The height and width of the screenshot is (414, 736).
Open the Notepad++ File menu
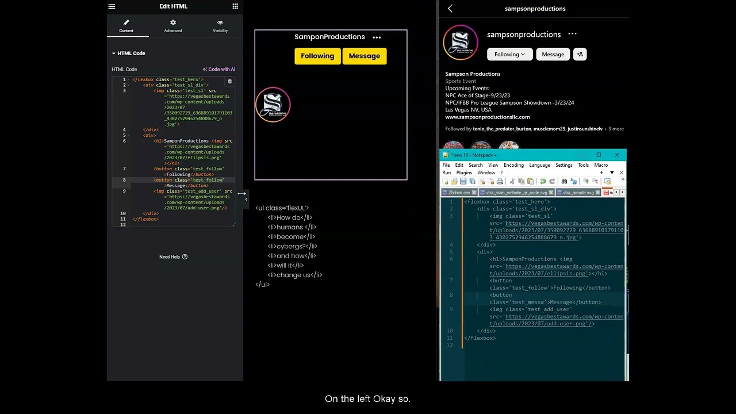(x=446, y=165)
